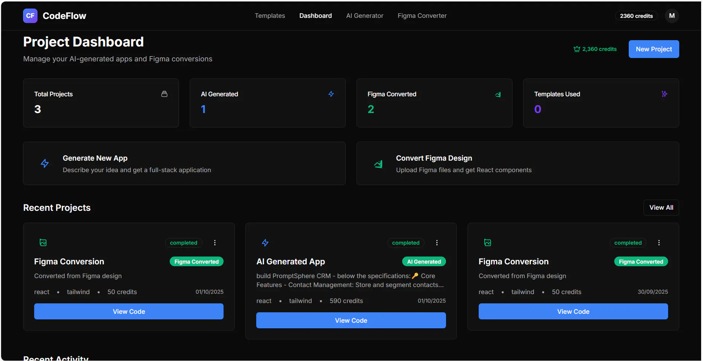Viewport: 703px width, 361px height.
Task: Click the CodeFlow CF logo icon
Action: click(30, 16)
